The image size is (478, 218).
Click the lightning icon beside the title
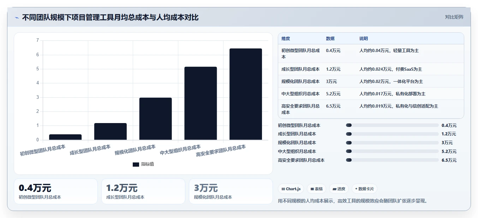[x=17, y=17]
